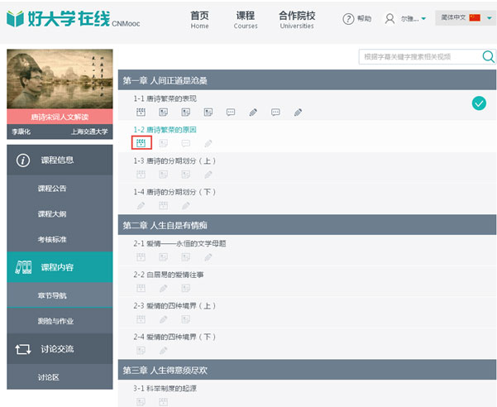497x407 pixels.
Task: Open the first video icon of lesson 1-1
Action: (141, 112)
